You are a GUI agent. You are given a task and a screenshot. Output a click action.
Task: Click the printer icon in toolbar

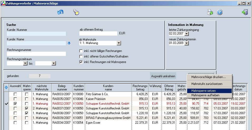[x=210, y=12]
